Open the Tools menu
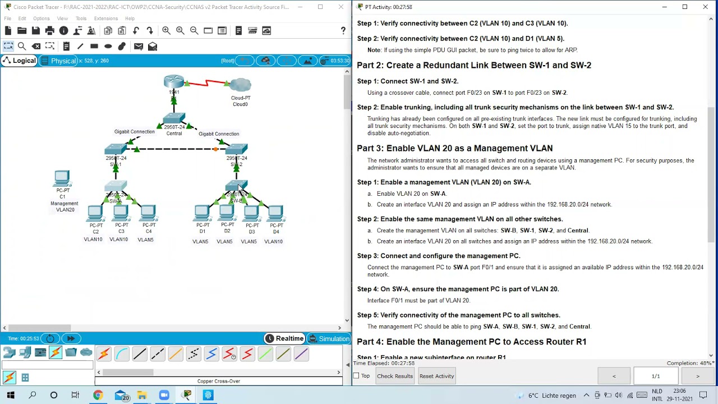 pos(81,19)
